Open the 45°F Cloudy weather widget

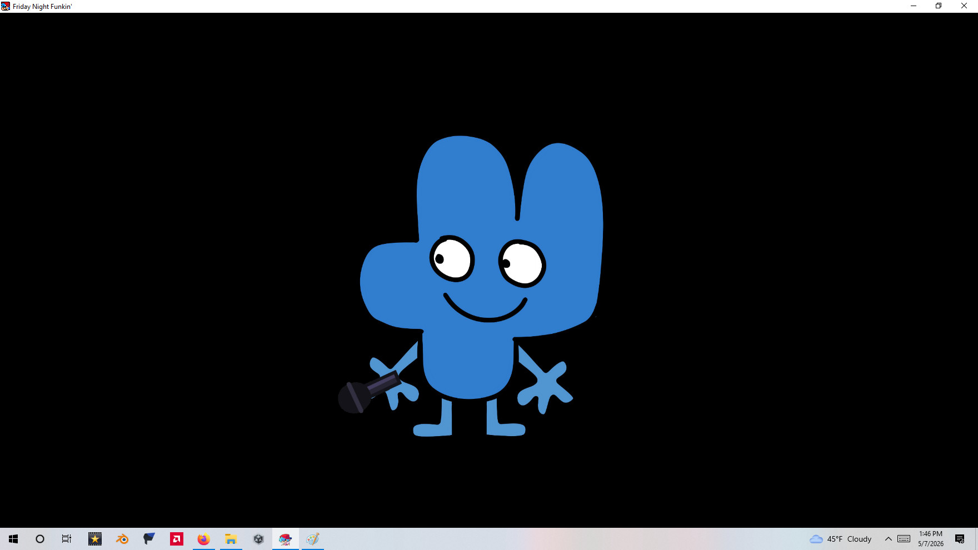(840, 539)
